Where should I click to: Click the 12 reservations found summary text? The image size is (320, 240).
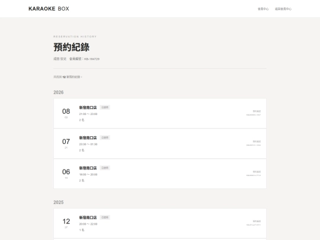68,77
